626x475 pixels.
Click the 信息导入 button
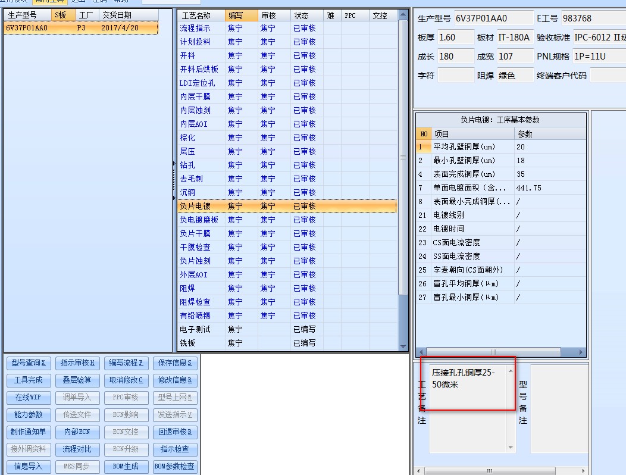click(29, 466)
